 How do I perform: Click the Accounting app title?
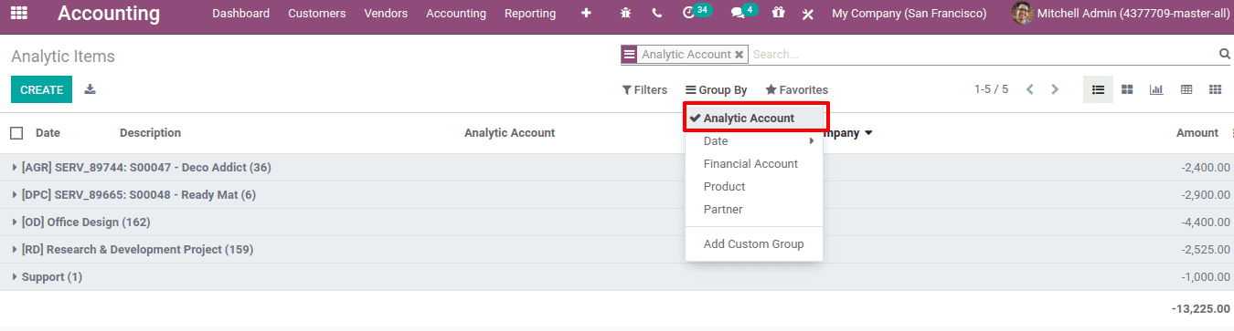[x=109, y=14]
